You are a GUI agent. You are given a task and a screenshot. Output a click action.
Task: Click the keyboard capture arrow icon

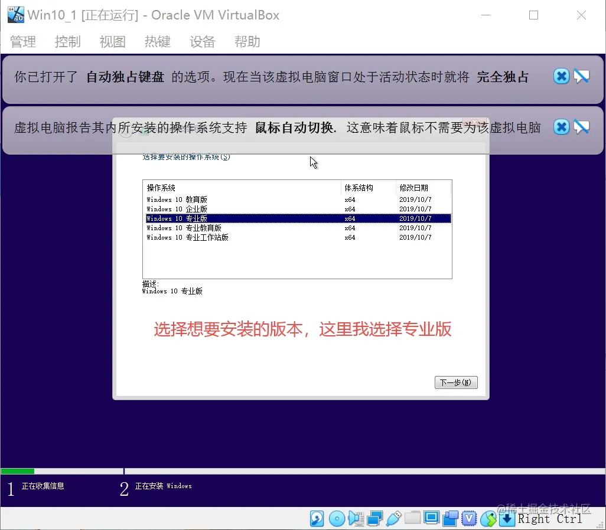click(x=507, y=518)
